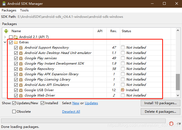Click the Not installed status icon for Google Play Licensing Library
The width and height of the screenshot is (182, 130).
pos(123,79)
